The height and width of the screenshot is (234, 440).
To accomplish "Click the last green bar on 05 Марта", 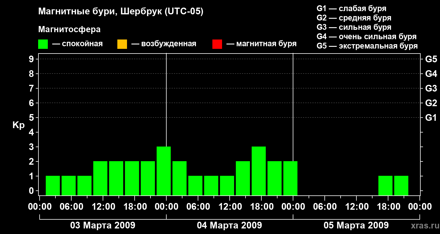I will coord(401,185).
